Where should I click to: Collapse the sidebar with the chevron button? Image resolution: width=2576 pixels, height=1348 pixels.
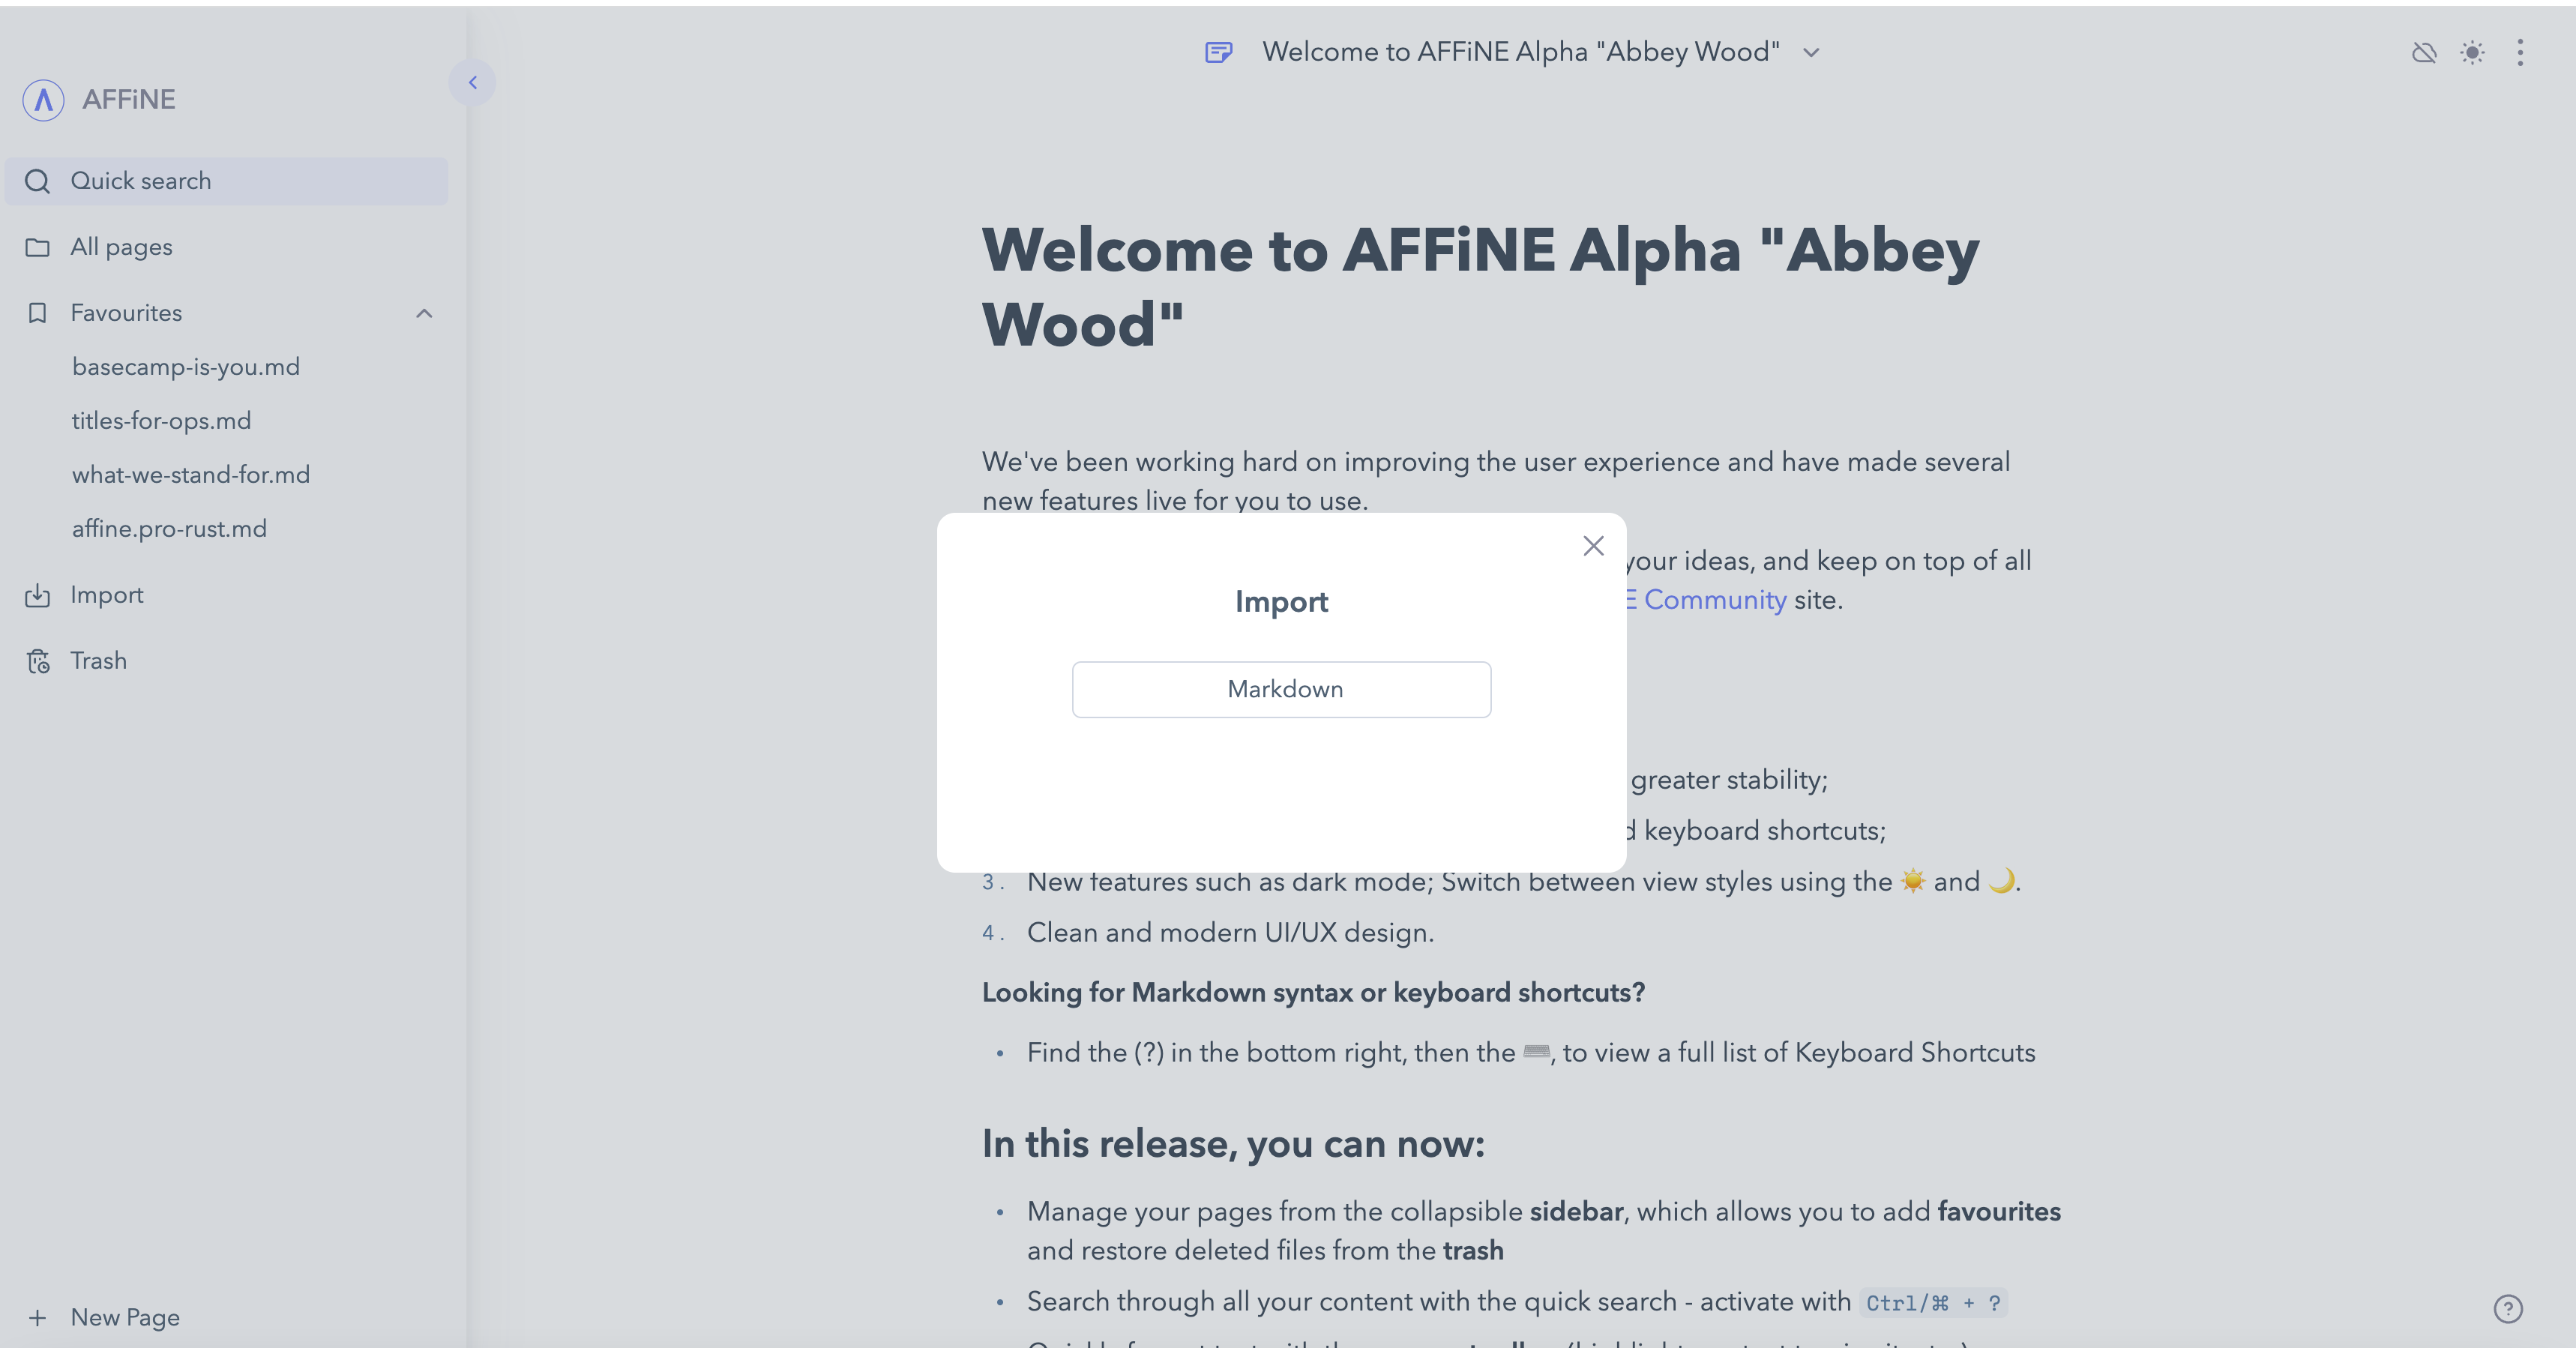[x=473, y=83]
